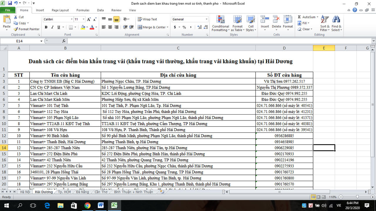Open the Hà Nội worksheet tab
The height and width of the screenshot is (211, 376).
25,192
